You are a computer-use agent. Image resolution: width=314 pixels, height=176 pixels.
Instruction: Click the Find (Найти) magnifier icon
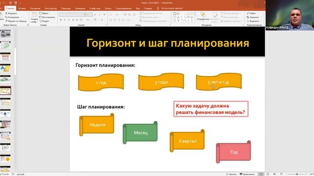(x=248, y=13)
